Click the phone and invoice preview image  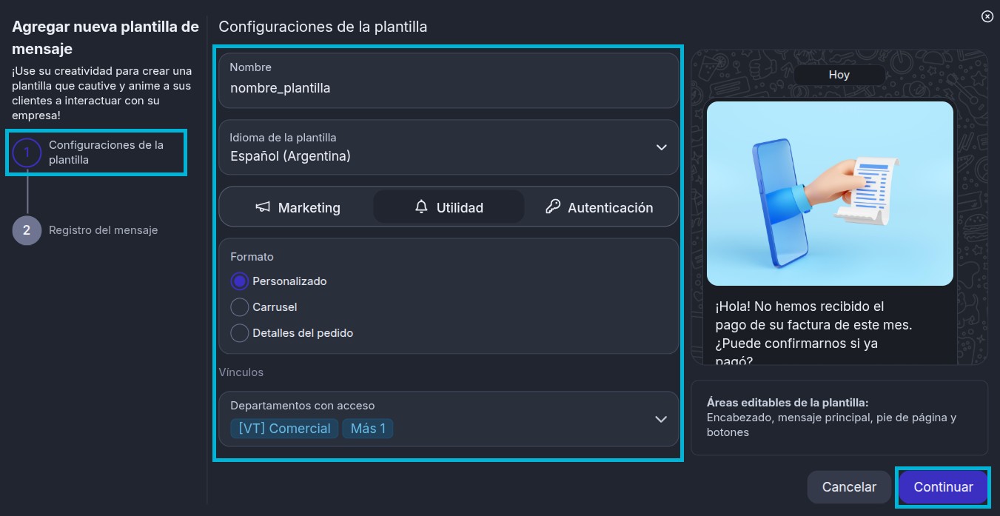coord(830,193)
